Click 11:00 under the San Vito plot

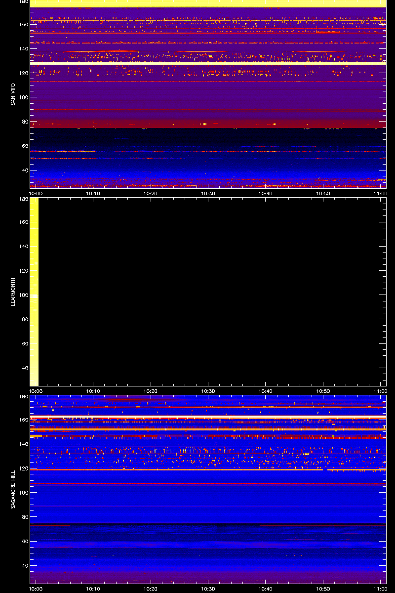coord(380,194)
